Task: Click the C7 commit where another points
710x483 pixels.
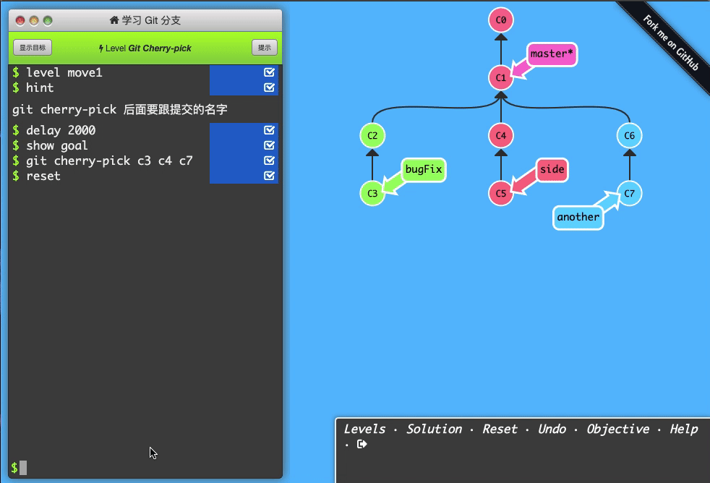Action: click(x=628, y=193)
